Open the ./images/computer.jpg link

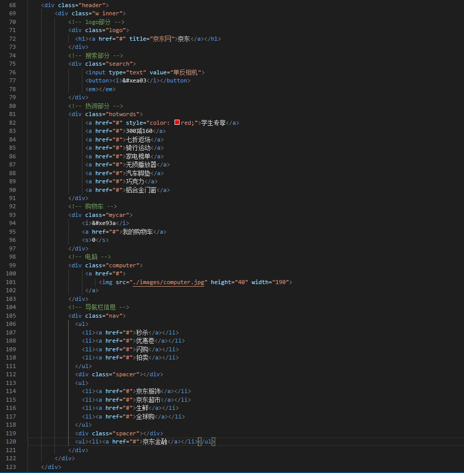pyautogui.click(x=168, y=282)
